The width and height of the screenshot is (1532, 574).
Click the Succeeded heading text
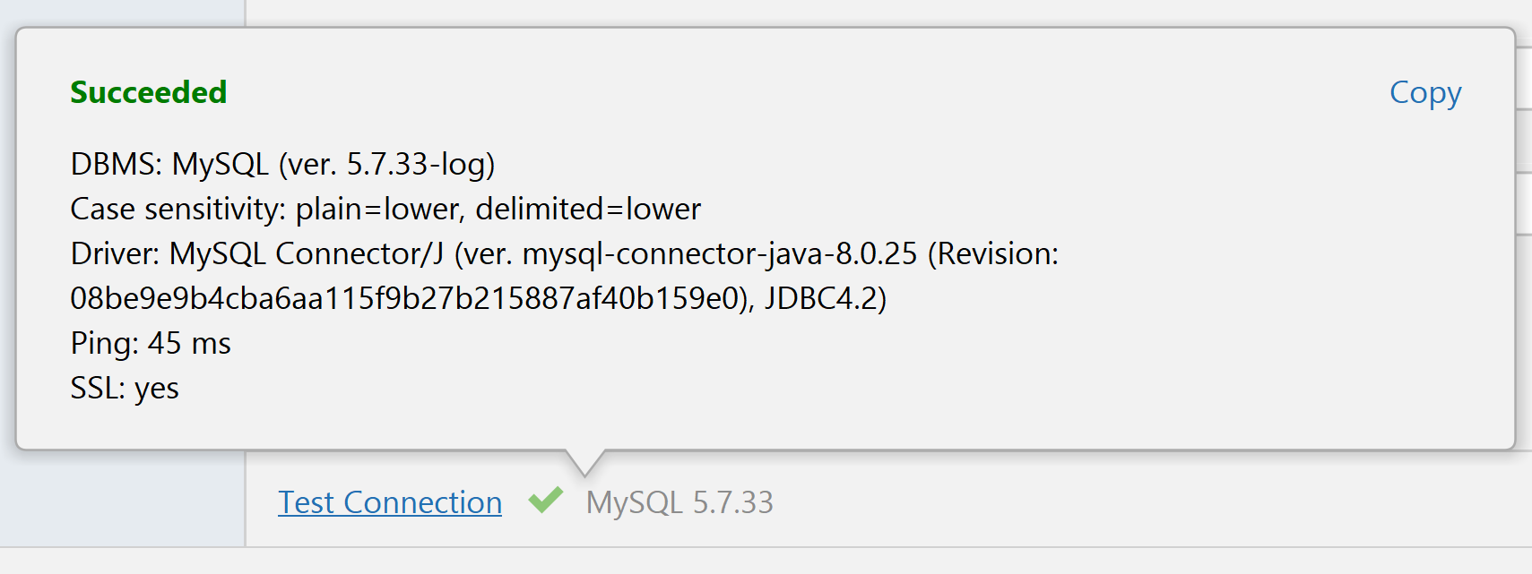click(x=148, y=92)
